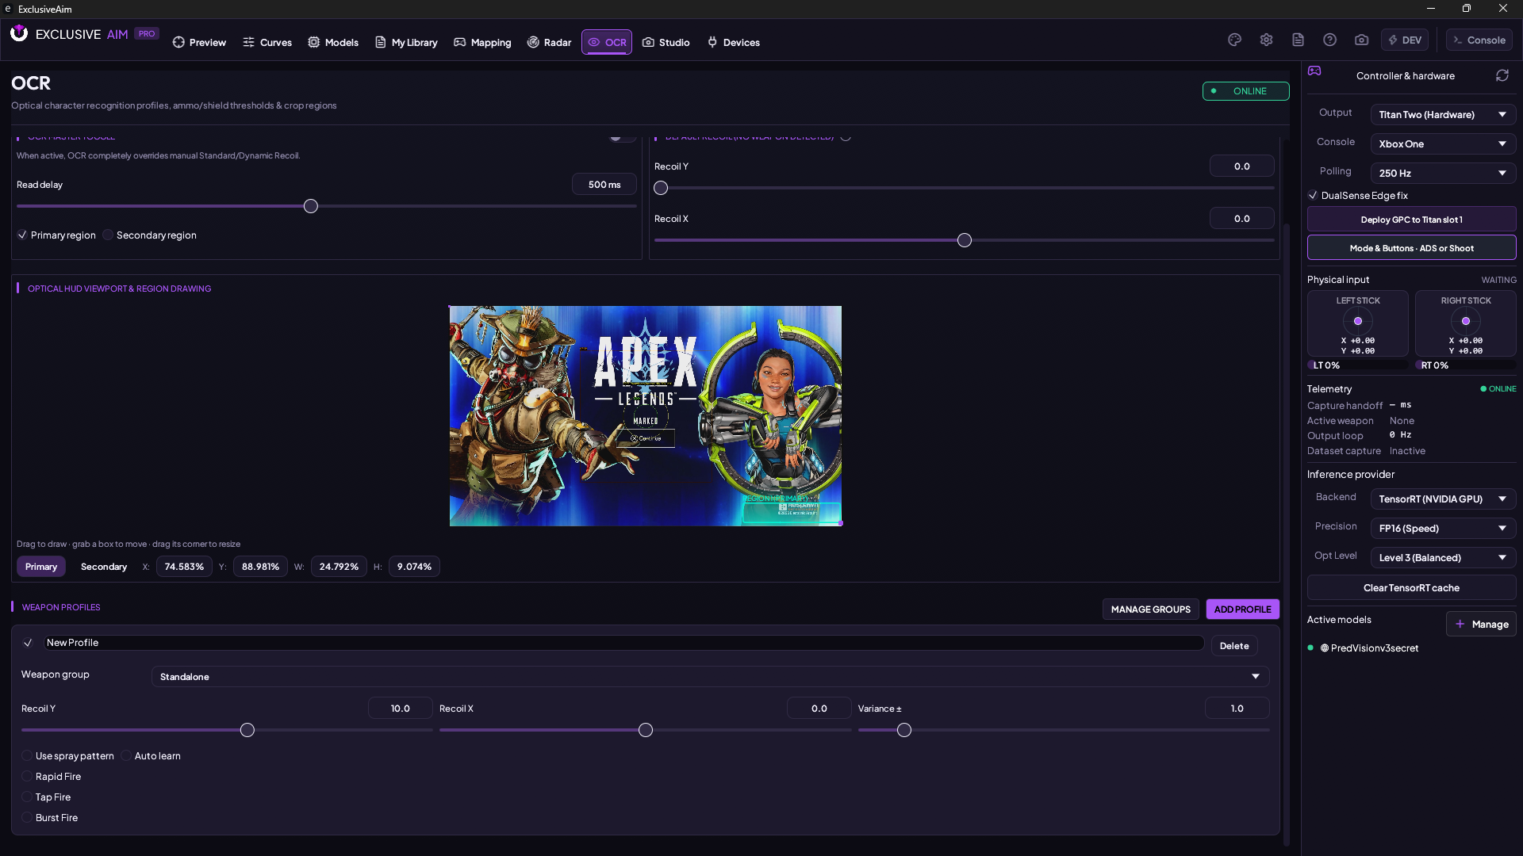Toggle the Primary region checkbox
Screen dimensions: 1523x856
pos(22,235)
